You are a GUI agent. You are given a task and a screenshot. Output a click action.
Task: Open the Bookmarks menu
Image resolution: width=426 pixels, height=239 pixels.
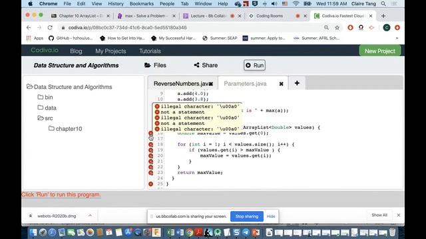click(x=142, y=4)
